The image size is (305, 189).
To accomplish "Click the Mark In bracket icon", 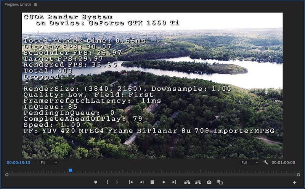I will 107,182.
